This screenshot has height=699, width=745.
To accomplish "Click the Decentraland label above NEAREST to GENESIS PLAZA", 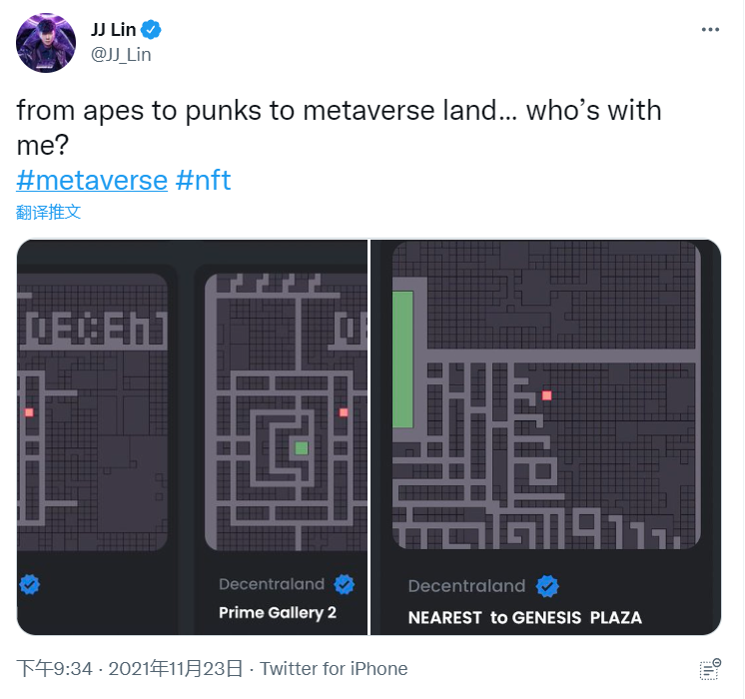I will point(466,586).
